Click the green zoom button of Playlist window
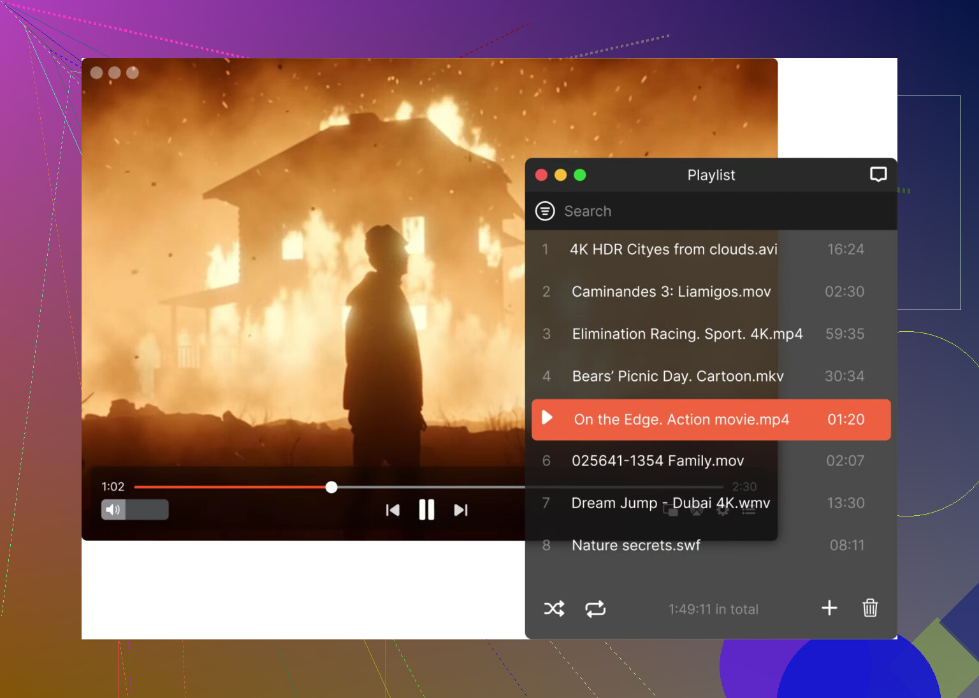The image size is (979, 698). pyautogui.click(x=580, y=175)
